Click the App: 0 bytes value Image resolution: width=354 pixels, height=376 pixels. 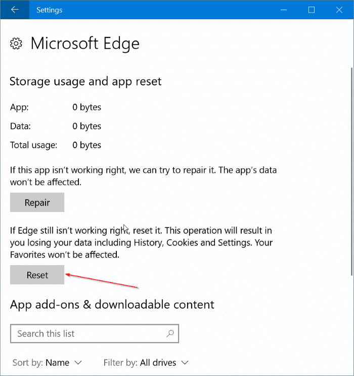87,107
